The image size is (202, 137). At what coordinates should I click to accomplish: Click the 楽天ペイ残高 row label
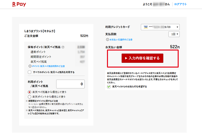[x=39, y=62]
